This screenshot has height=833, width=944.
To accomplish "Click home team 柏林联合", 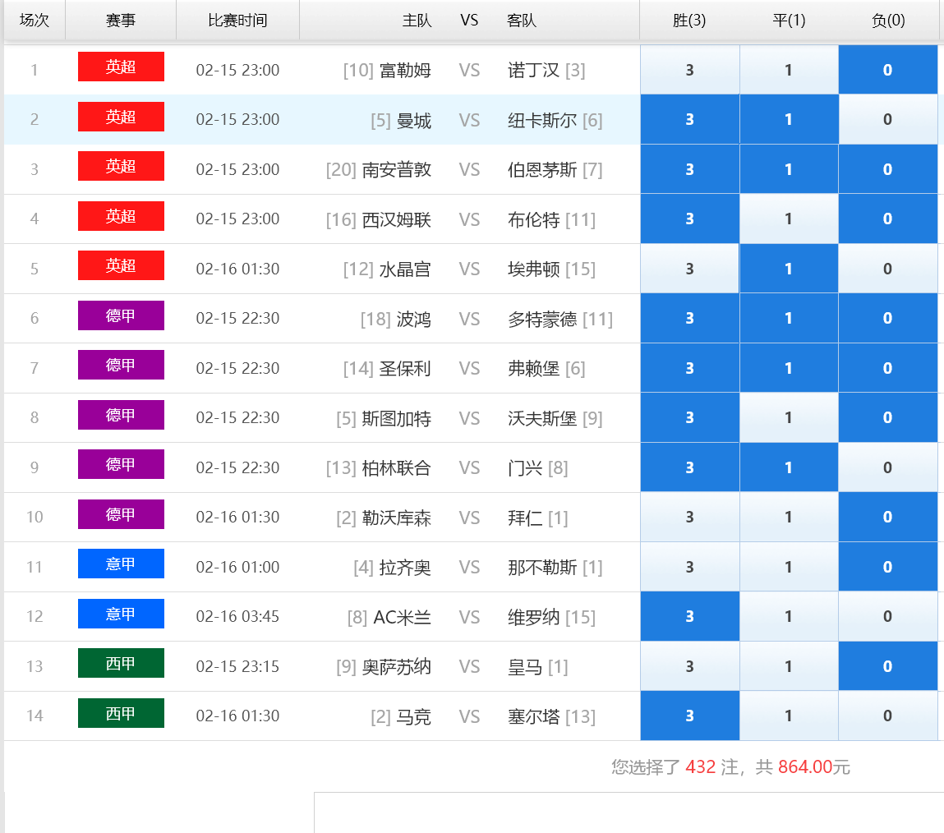I will (x=397, y=467).
